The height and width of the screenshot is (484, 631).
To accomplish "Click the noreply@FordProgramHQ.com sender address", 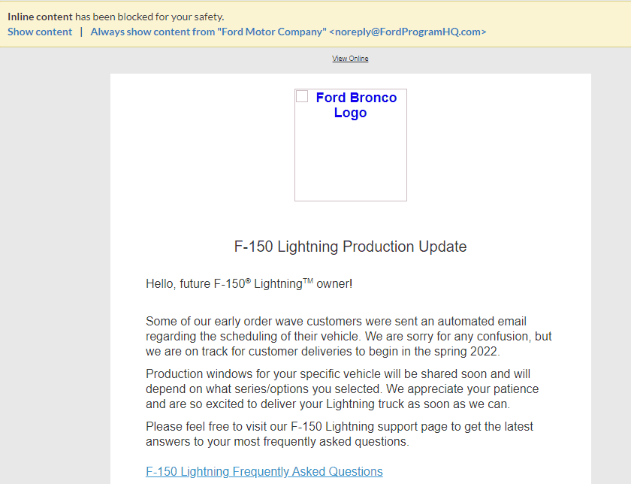I will pyautogui.click(x=408, y=32).
